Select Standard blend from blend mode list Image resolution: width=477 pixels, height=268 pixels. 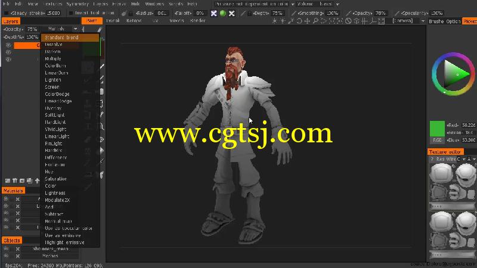pyautogui.click(x=70, y=38)
